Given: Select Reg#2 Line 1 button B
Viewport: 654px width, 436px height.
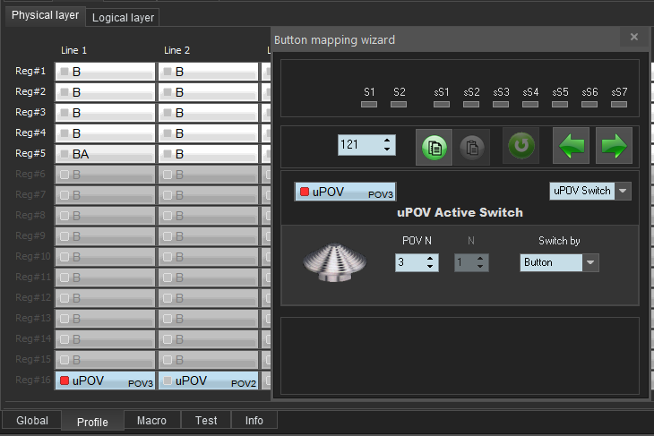Looking at the screenshot, I should tap(105, 92).
